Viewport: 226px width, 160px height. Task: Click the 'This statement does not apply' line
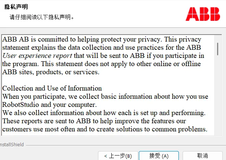(101, 64)
